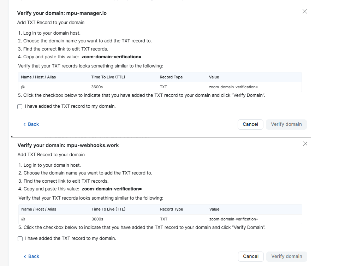351x266 pixels.
Task: Select the 3600s TTL cell for mpu-manager.io
Action: pyautogui.click(x=97, y=87)
